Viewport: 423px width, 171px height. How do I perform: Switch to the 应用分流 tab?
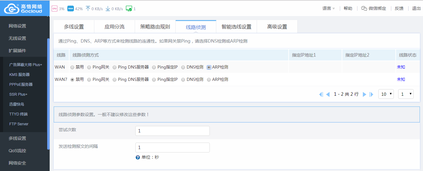[x=114, y=27]
